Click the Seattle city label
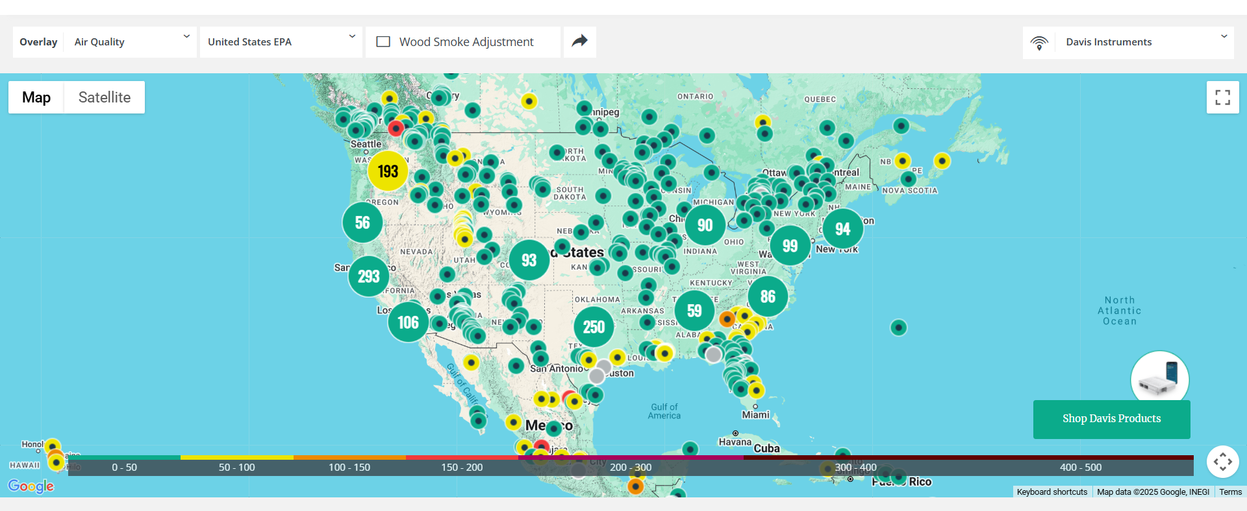The width and height of the screenshot is (1247, 511). [366, 144]
